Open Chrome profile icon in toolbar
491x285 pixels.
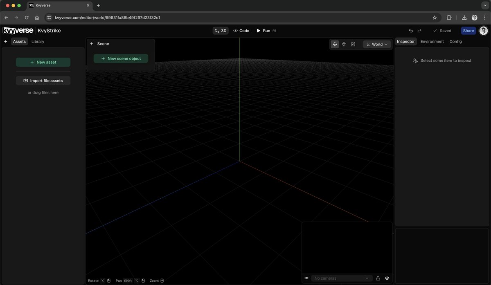475,18
